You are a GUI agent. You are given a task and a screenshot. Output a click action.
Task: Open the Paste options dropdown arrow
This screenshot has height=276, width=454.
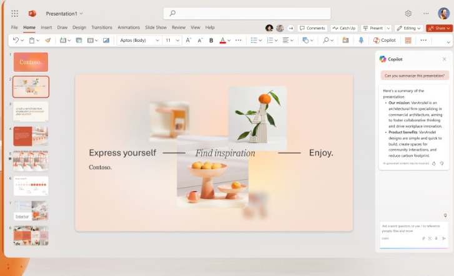(x=38, y=41)
